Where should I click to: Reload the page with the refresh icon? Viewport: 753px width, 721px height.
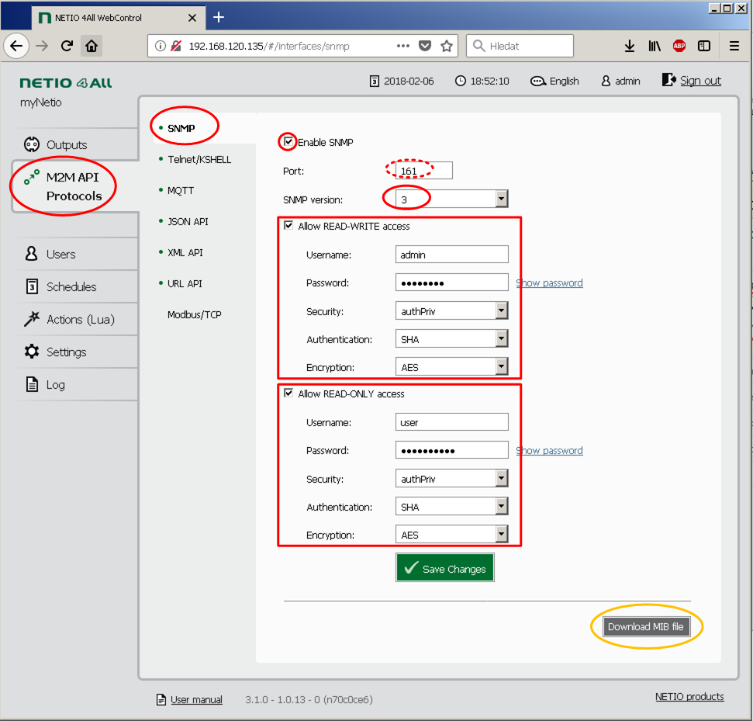(67, 46)
